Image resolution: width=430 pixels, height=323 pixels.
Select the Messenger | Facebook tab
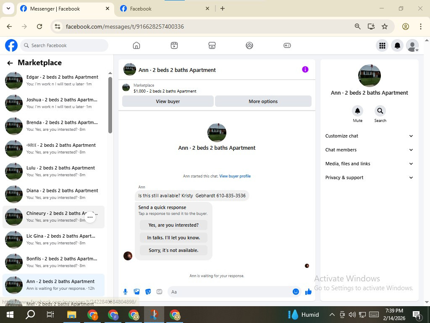tap(65, 9)
